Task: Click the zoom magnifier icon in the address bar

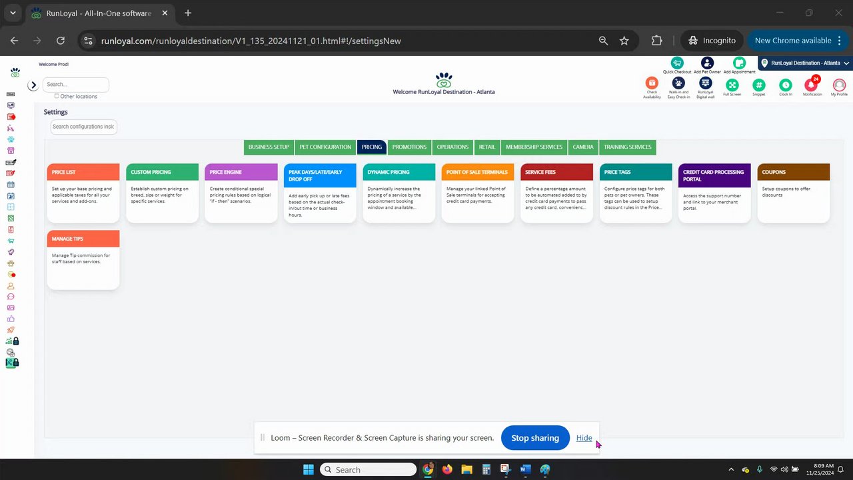Action: point(603,41)
